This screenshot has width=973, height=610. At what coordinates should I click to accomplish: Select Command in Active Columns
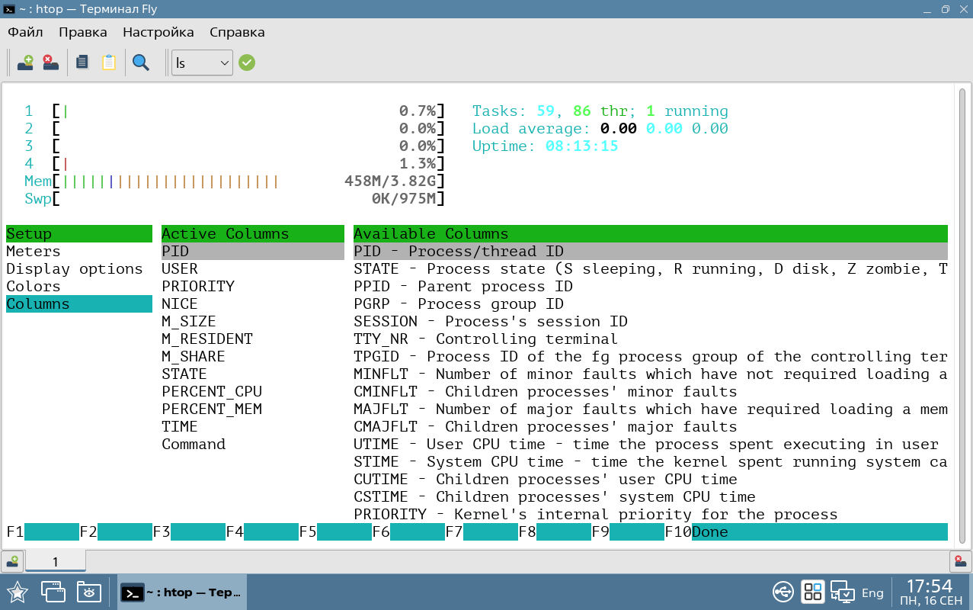(253, 445)
